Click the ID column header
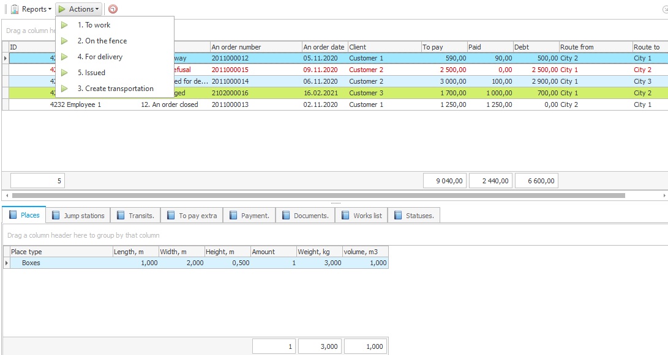This screenshot has width=668, height=355. pyautogui.click(x=32, y=47)
